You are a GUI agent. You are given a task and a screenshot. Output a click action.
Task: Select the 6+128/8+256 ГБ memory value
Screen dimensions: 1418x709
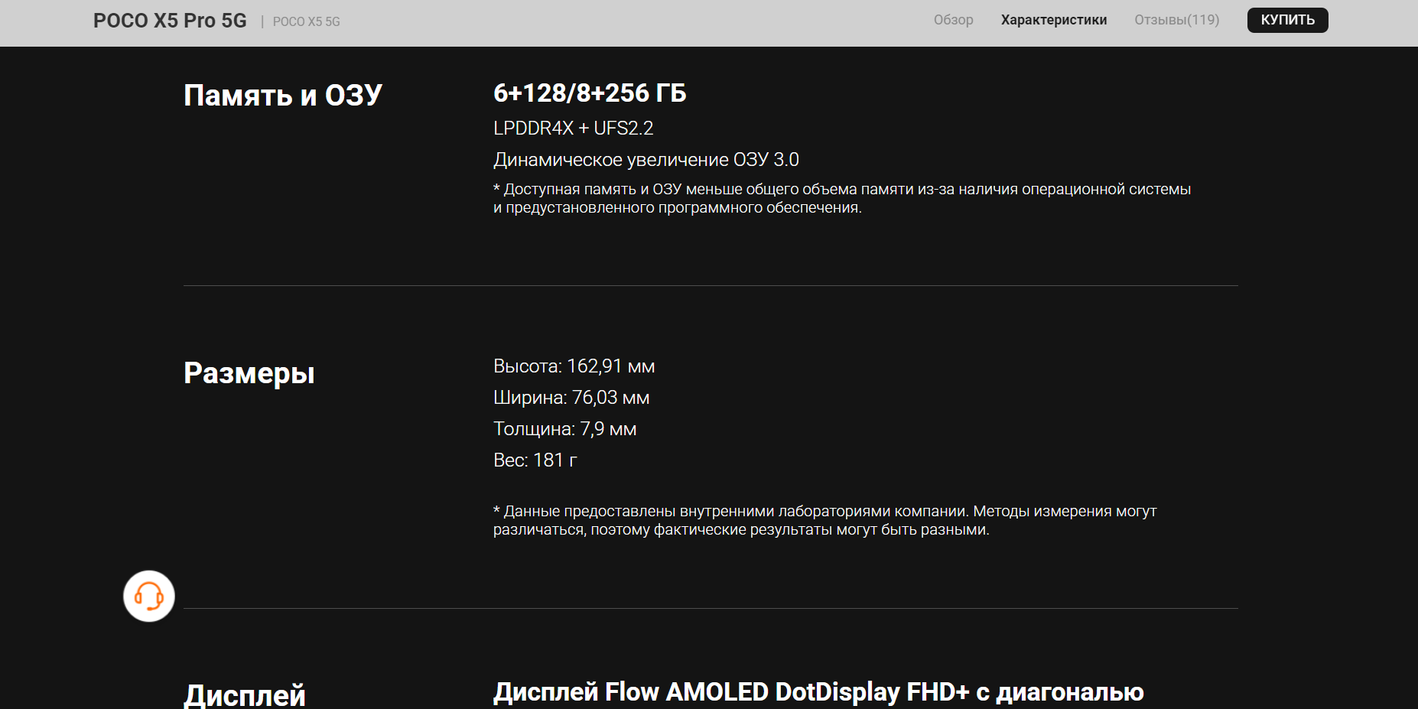click(x=590, y=93)
